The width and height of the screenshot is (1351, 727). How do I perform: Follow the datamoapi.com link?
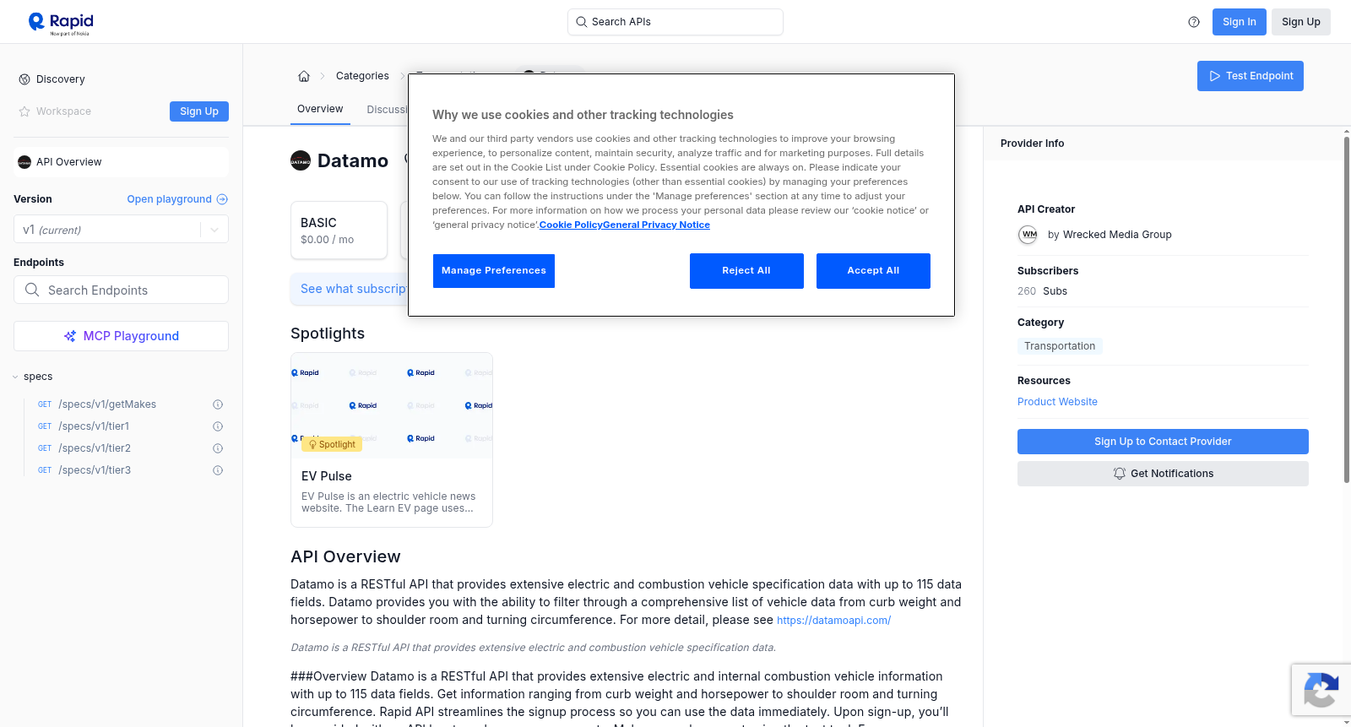pos(833,621)
